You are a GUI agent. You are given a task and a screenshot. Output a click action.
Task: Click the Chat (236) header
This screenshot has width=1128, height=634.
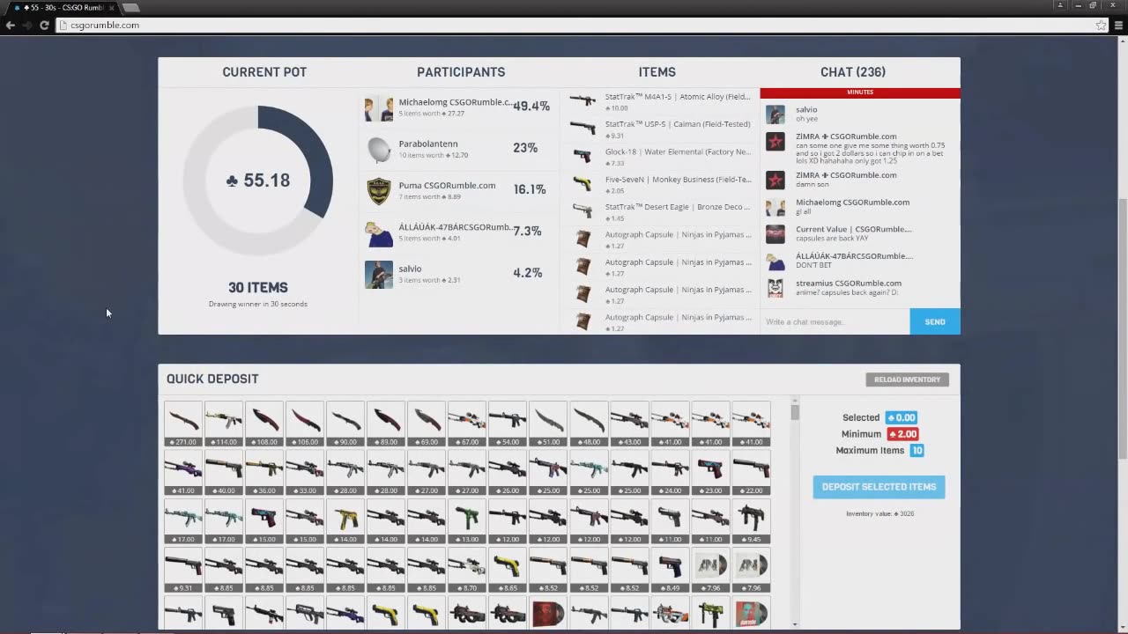(x=853, y=72)
